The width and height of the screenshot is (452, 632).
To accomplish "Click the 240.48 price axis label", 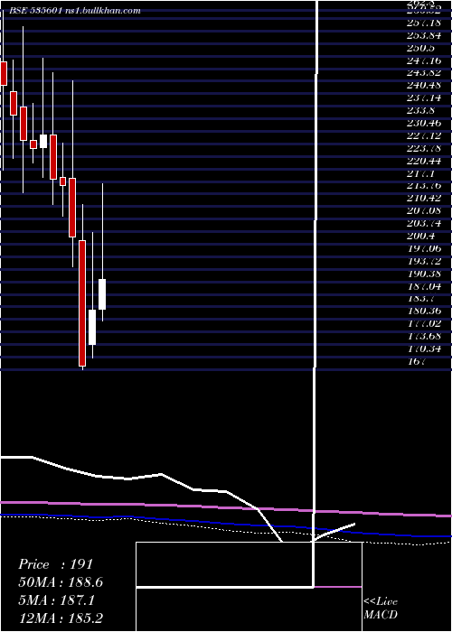I will tap(423, 86).
